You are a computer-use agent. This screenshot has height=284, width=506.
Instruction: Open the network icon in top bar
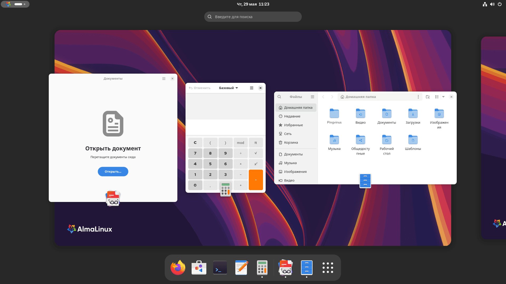coord(485,4)
